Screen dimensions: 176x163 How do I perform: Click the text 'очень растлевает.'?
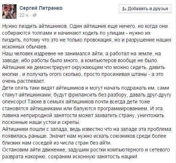click(24, 81)
